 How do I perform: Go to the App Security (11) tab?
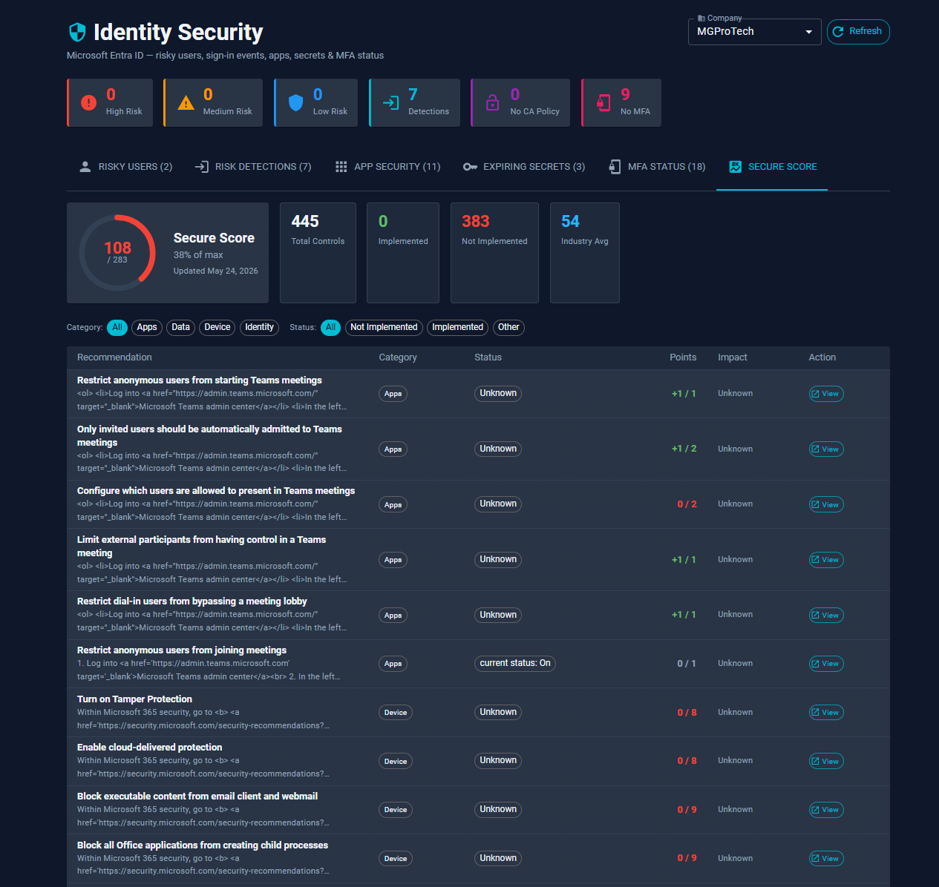pyautogui.click(x=387, y=167)
